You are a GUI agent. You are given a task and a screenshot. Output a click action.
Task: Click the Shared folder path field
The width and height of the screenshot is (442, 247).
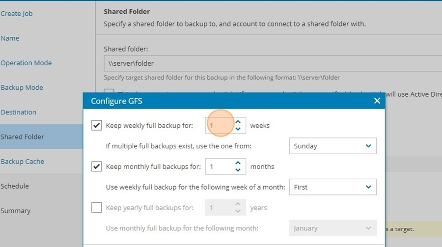click(x=273, y=63)
